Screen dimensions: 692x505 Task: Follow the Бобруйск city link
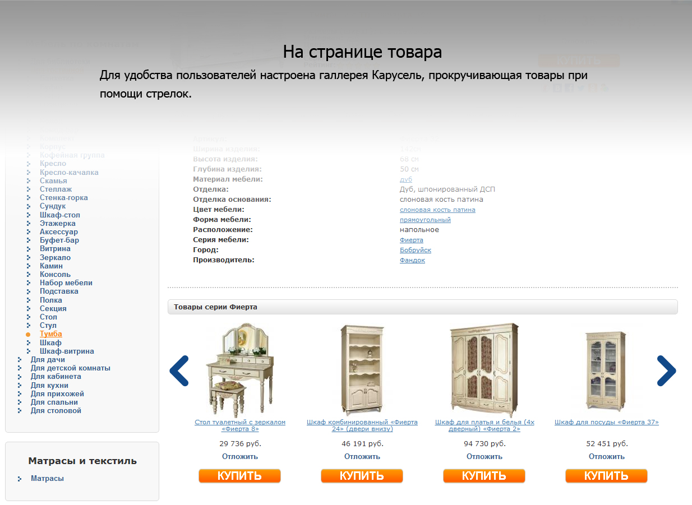pos(416,250)
